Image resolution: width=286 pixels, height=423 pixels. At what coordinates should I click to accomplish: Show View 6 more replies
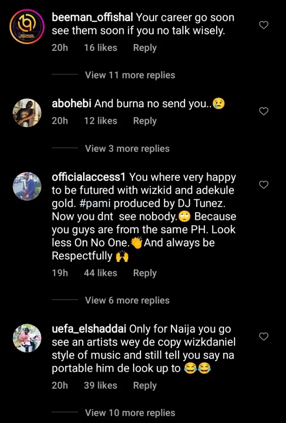coord(127,301)
